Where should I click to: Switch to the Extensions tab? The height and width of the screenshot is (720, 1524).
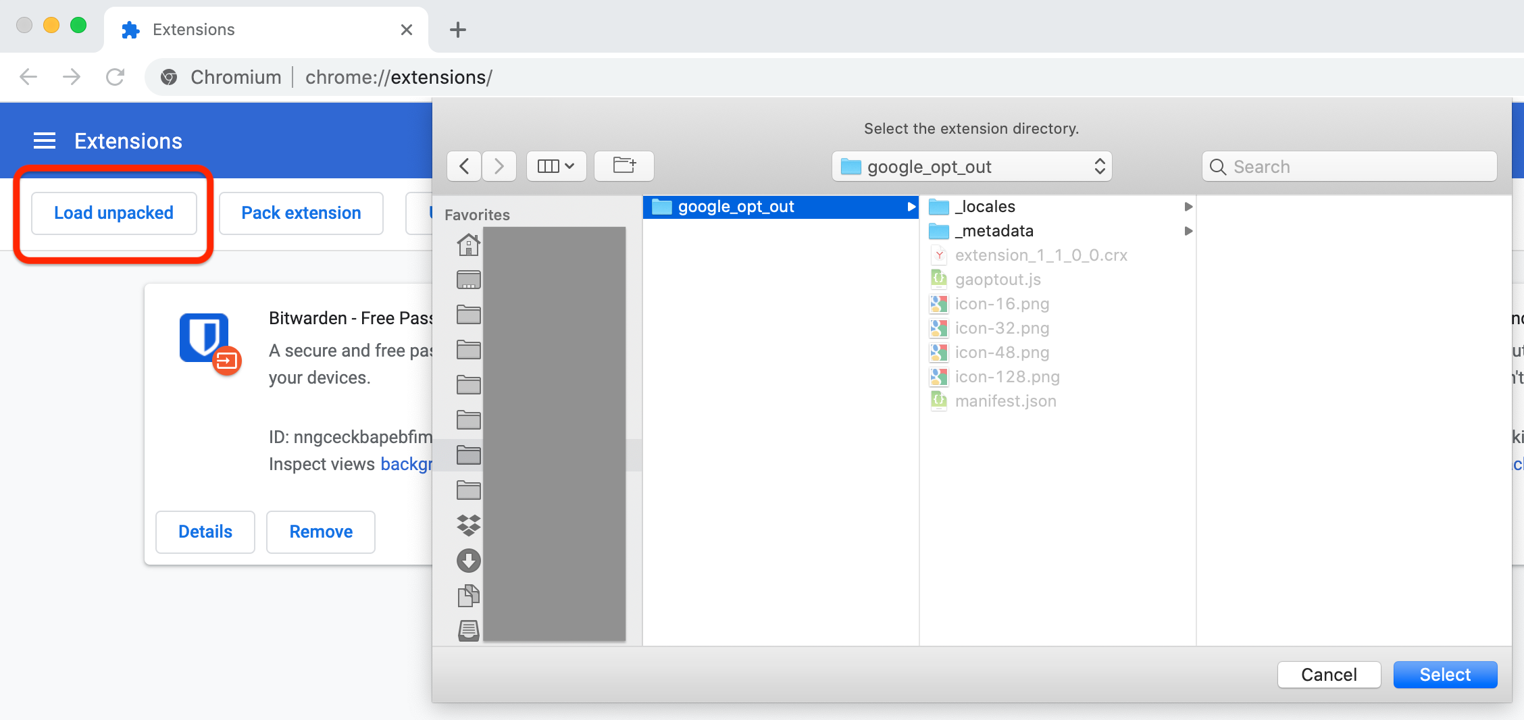coord(266,30)
